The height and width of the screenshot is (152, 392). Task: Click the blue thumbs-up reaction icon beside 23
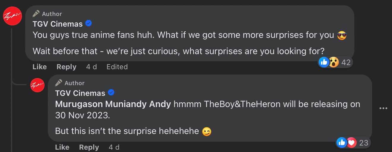point(342,143)
